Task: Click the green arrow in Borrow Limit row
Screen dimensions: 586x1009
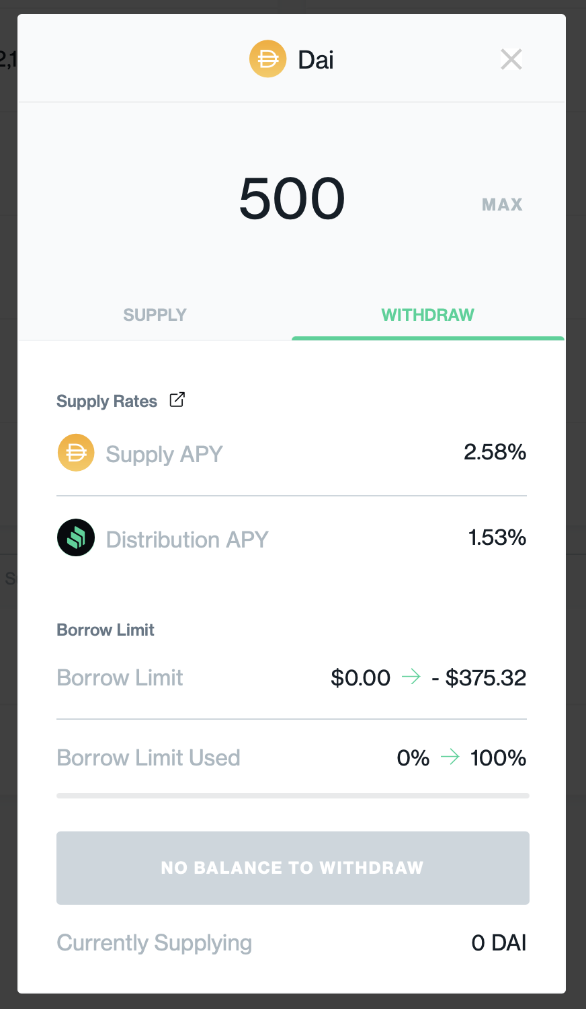Action: [411, 677]
